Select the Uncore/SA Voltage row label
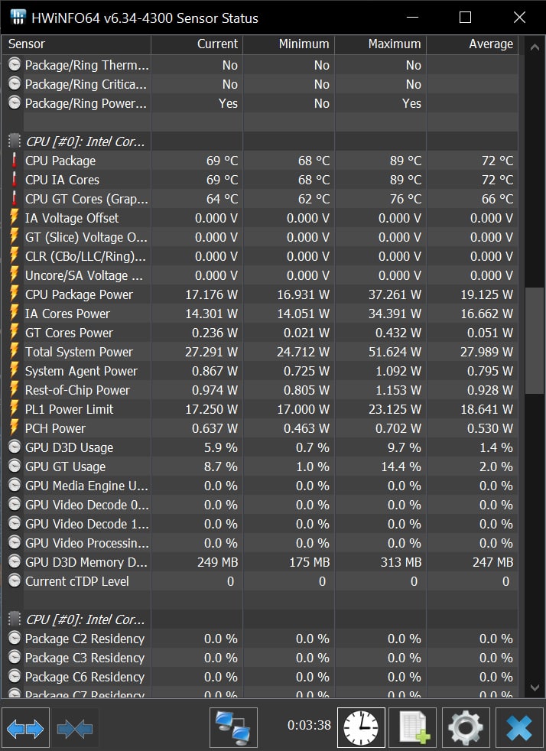The height and width of the screenshot is (751, 546). tap(84, 276)
